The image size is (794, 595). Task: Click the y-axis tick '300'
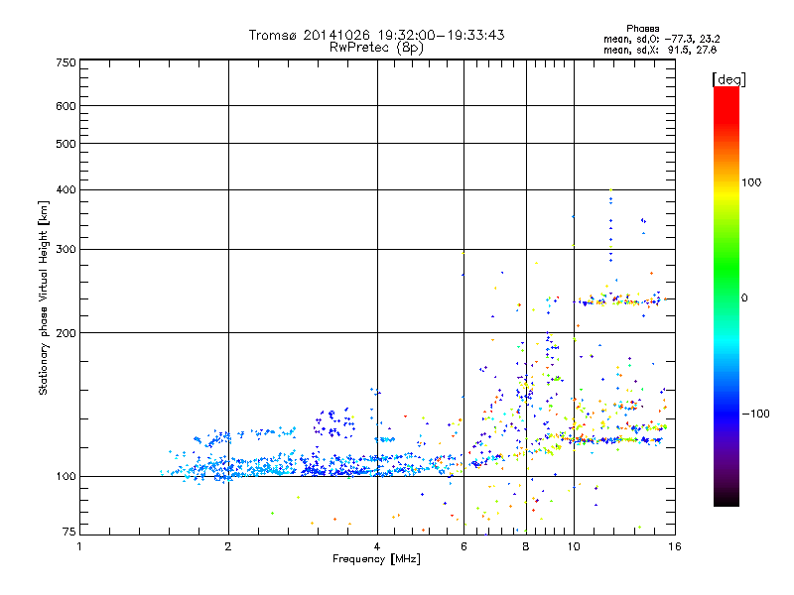66,250
